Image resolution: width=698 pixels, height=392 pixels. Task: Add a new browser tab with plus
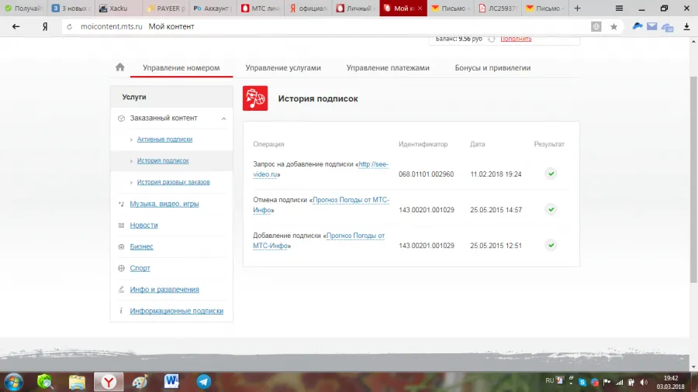pos(577,8)
